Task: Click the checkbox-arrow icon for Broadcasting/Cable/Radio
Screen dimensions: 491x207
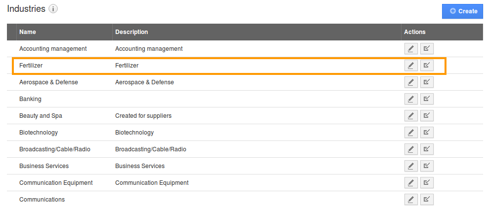Action: tap(427, 149)
